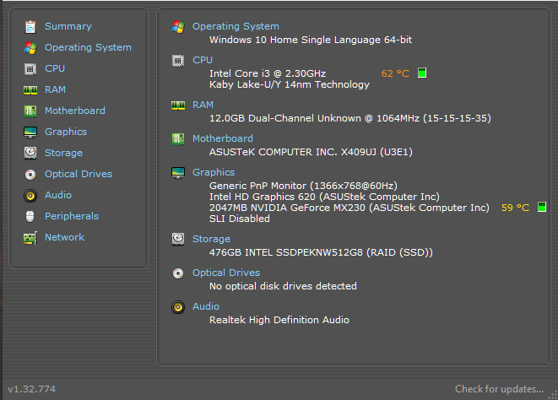Image resolution: width=558 pixels, height=400 pixels.
Task: Open the Network section
Action: [x=64, y=237]
